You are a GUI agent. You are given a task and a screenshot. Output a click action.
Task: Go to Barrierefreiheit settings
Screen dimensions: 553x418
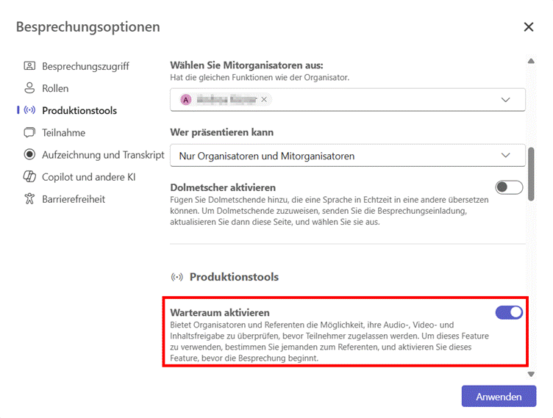74,199
